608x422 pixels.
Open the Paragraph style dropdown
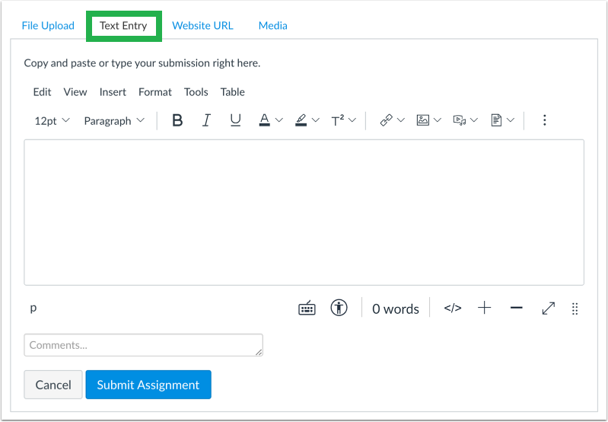114,121
